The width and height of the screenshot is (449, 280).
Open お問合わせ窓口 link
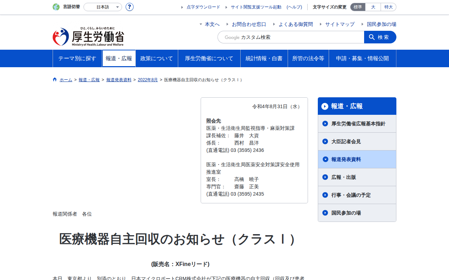[x=249, y=24]
